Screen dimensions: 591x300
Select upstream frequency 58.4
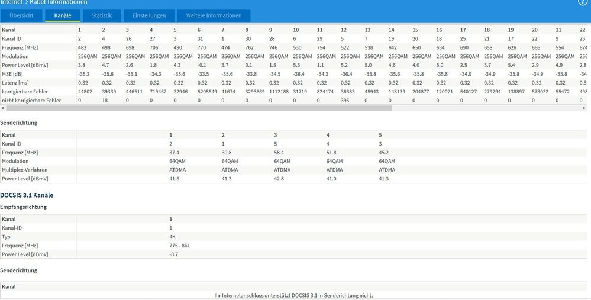[x=279, y=153]
